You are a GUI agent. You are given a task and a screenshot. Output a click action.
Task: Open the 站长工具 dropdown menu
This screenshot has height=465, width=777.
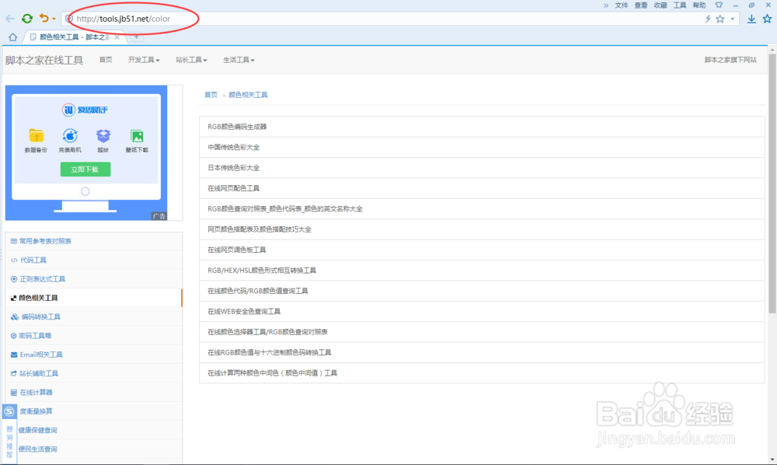(191, 58)
